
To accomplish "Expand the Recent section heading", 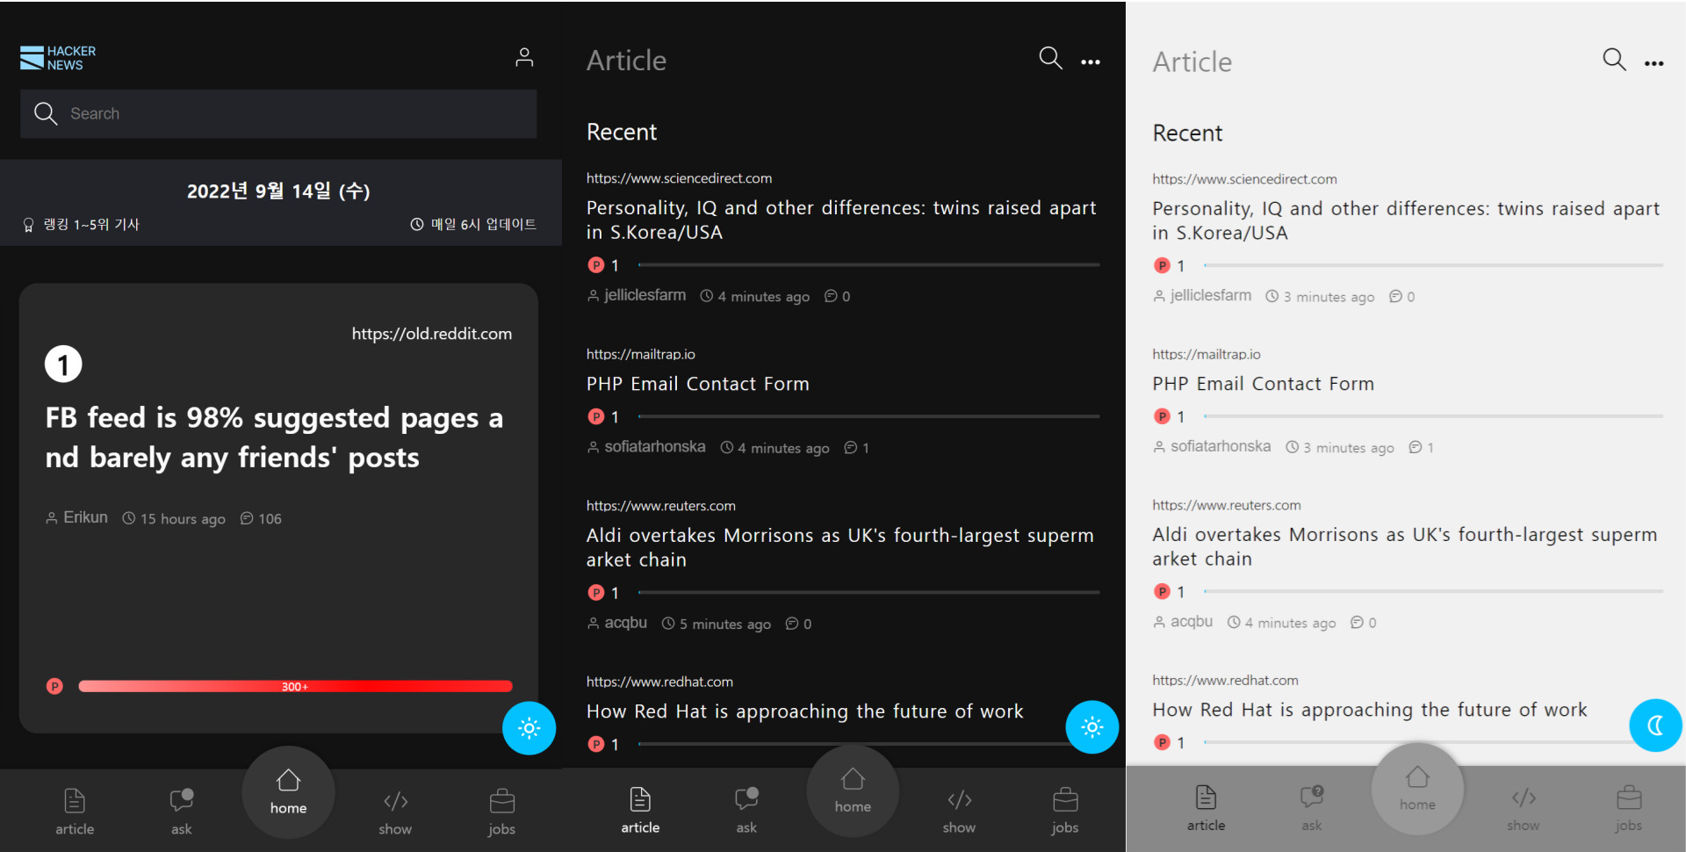I will coord(621,132).
